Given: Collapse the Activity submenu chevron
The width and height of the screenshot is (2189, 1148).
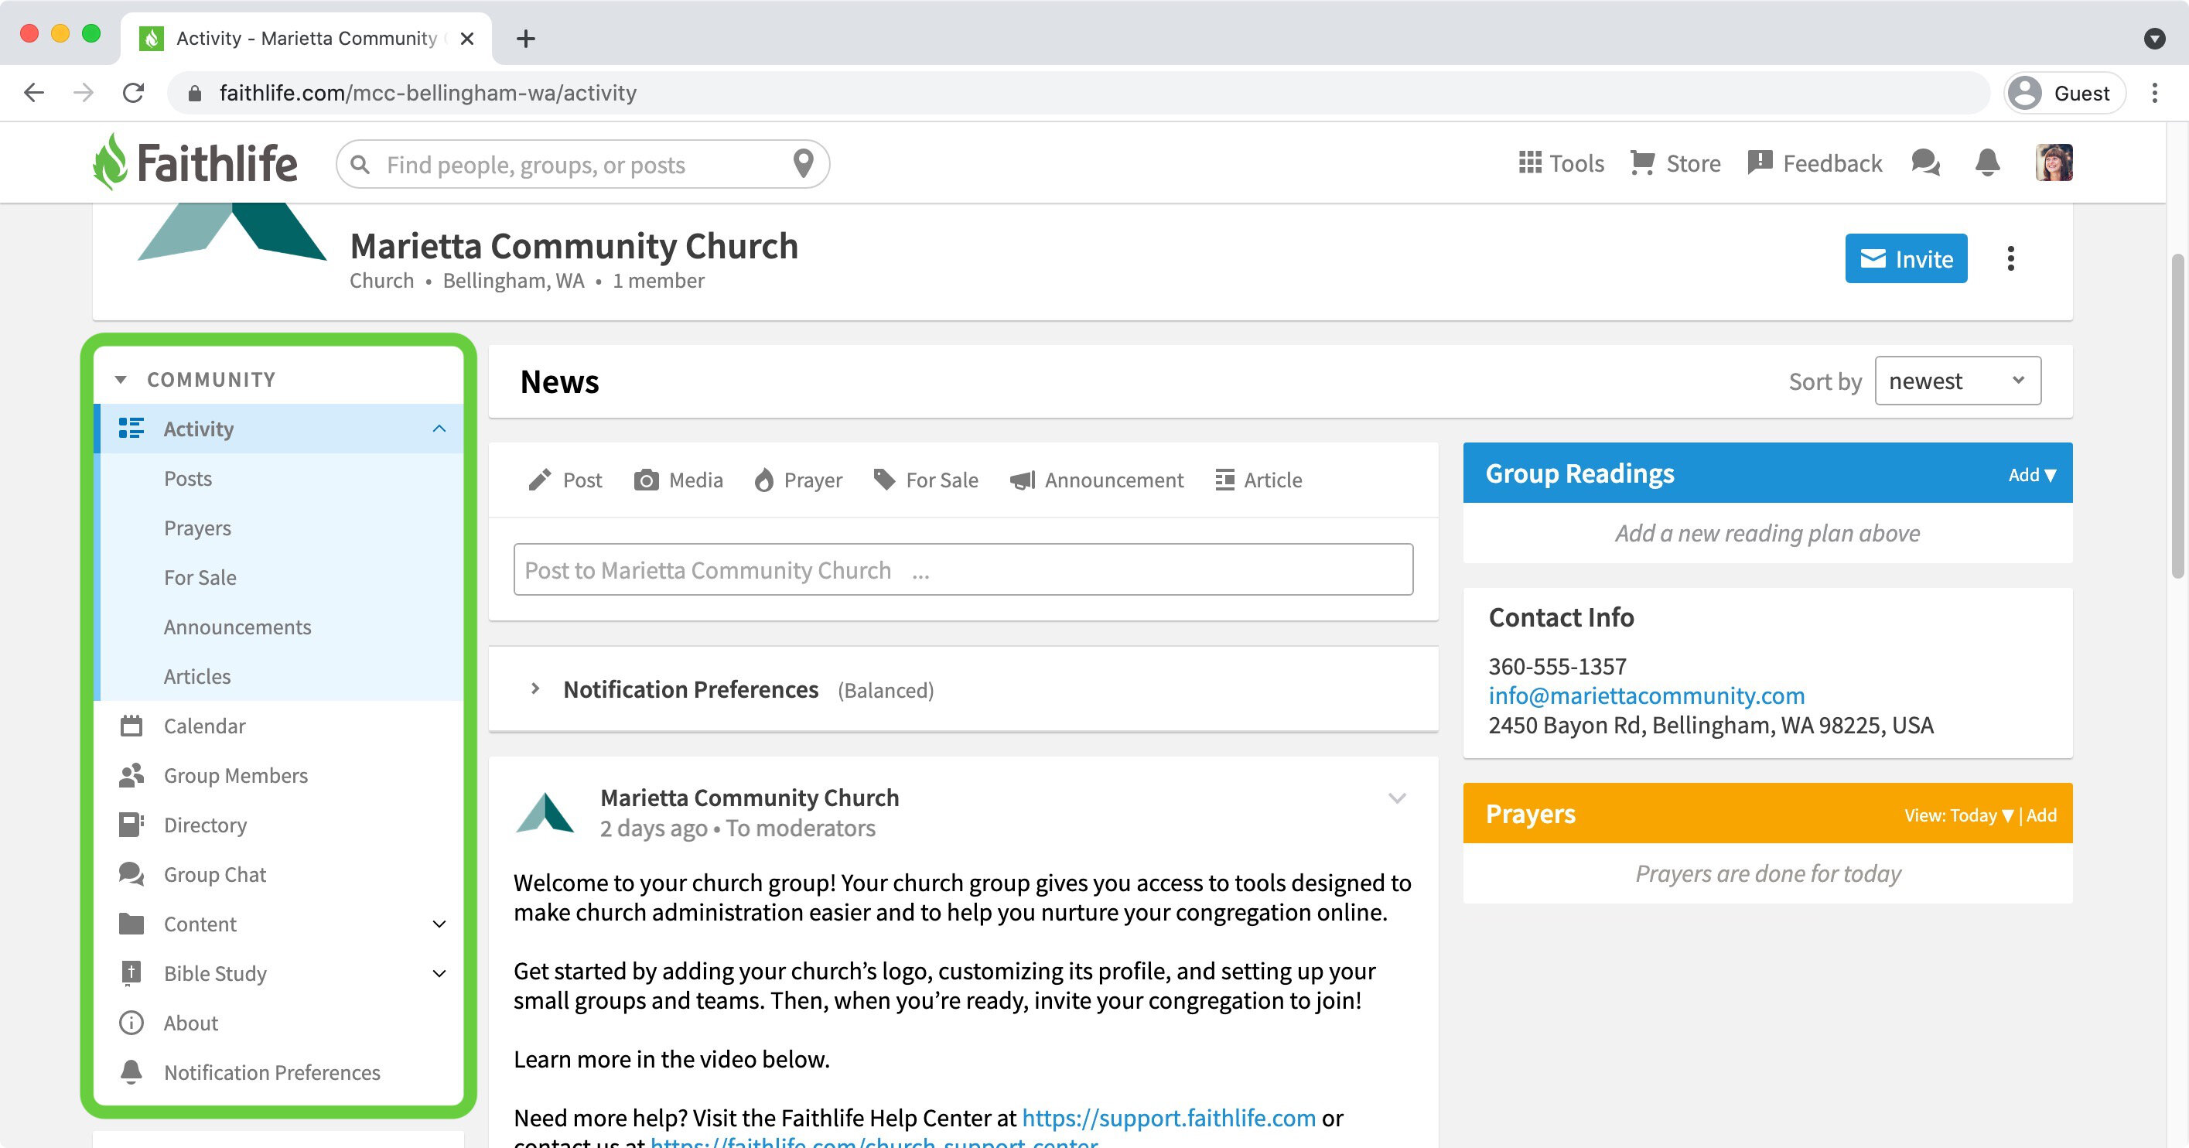Looking at the screenshot, I should [439, 429].
